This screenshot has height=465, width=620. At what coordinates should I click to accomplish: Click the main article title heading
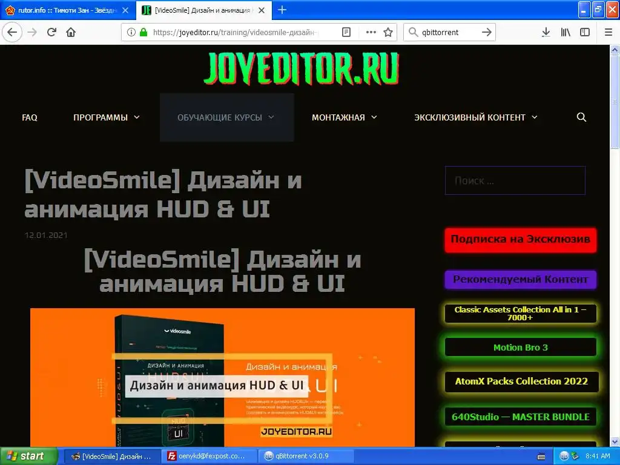pos(163,194)
